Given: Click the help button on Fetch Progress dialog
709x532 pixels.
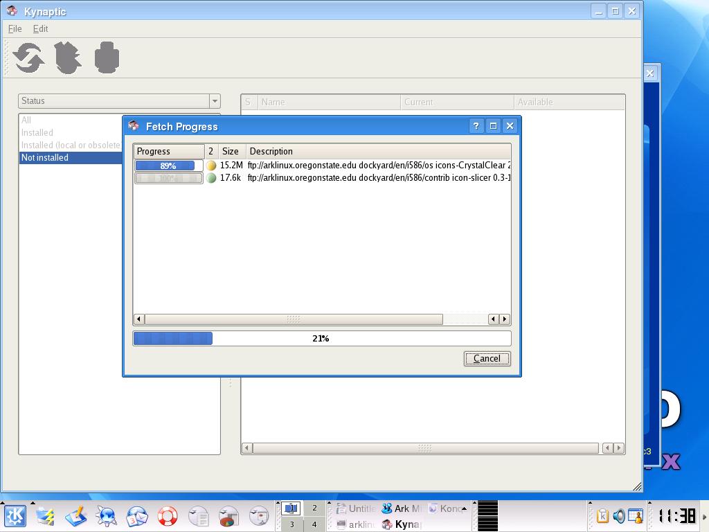Looking at the screenshot, I should click(x=476, y=126).
